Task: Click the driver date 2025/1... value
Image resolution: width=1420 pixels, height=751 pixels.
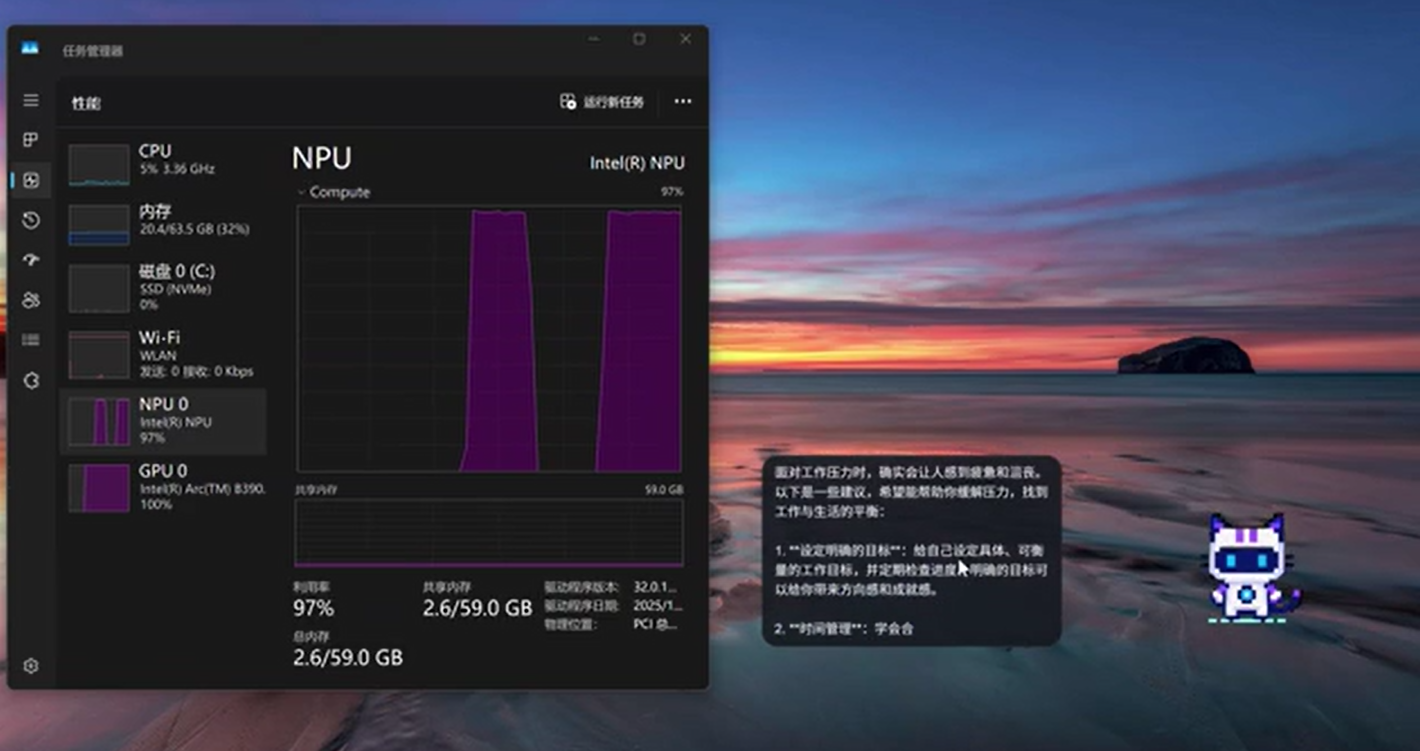Action: (x=658, y=605)
